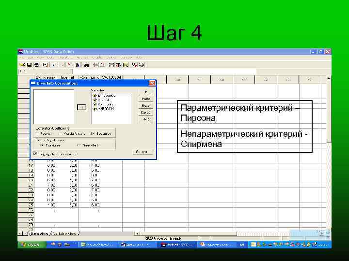Click the EN language indicator
Screen dimensions: 349x261
pos(242,245)
